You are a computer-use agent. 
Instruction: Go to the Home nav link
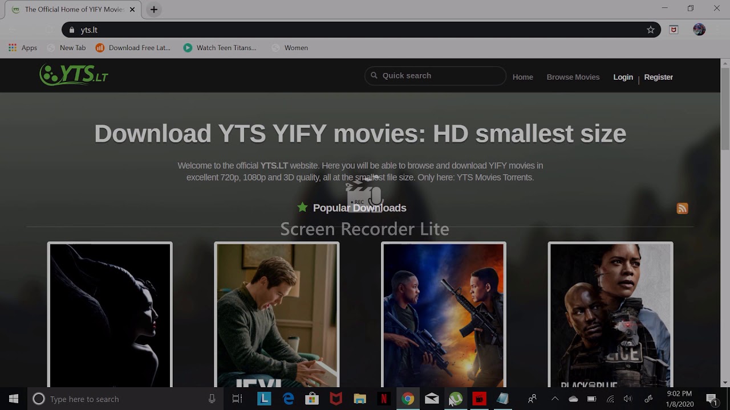coord(522,77)
